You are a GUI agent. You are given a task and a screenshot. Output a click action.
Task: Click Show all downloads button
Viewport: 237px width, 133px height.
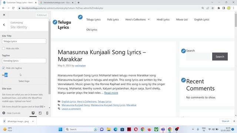(x=225, y=121)
